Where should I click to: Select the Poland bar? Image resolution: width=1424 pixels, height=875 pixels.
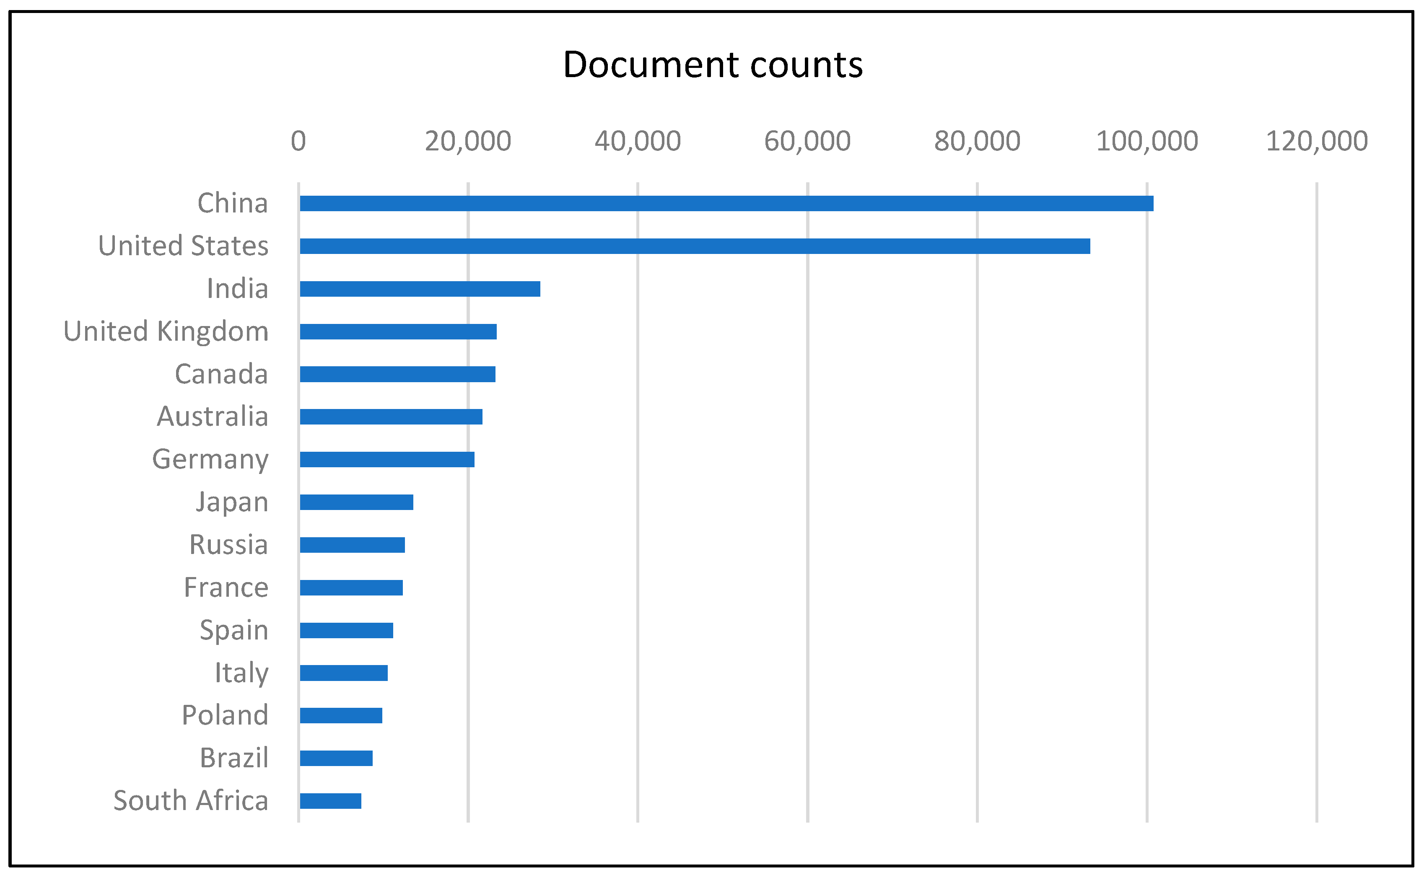coord(340,716)
